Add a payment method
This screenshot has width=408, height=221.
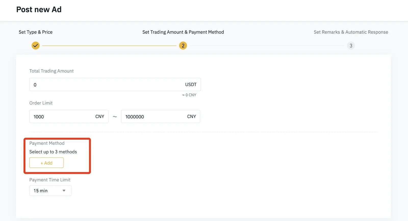tap(46, 163)
